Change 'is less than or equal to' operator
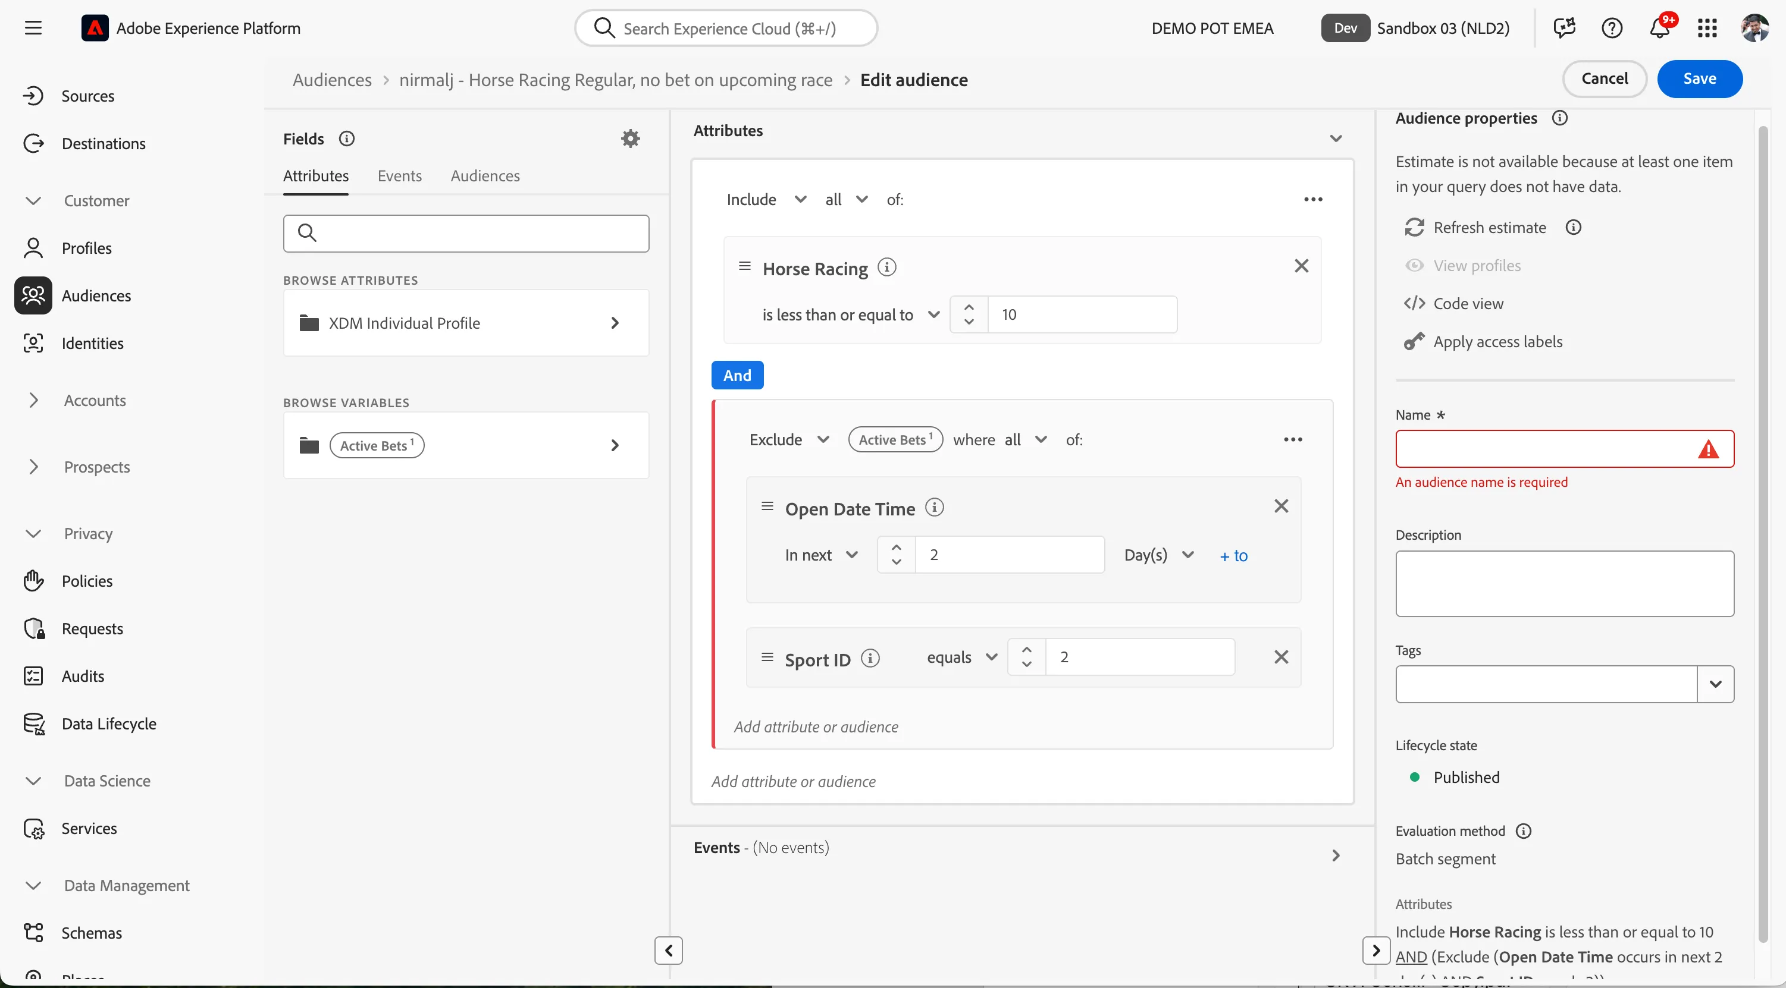The width and height of the screenshot is (1786, 988). [851, 315]
